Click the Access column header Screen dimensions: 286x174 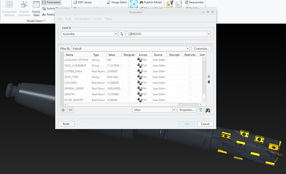coord(144,55)
